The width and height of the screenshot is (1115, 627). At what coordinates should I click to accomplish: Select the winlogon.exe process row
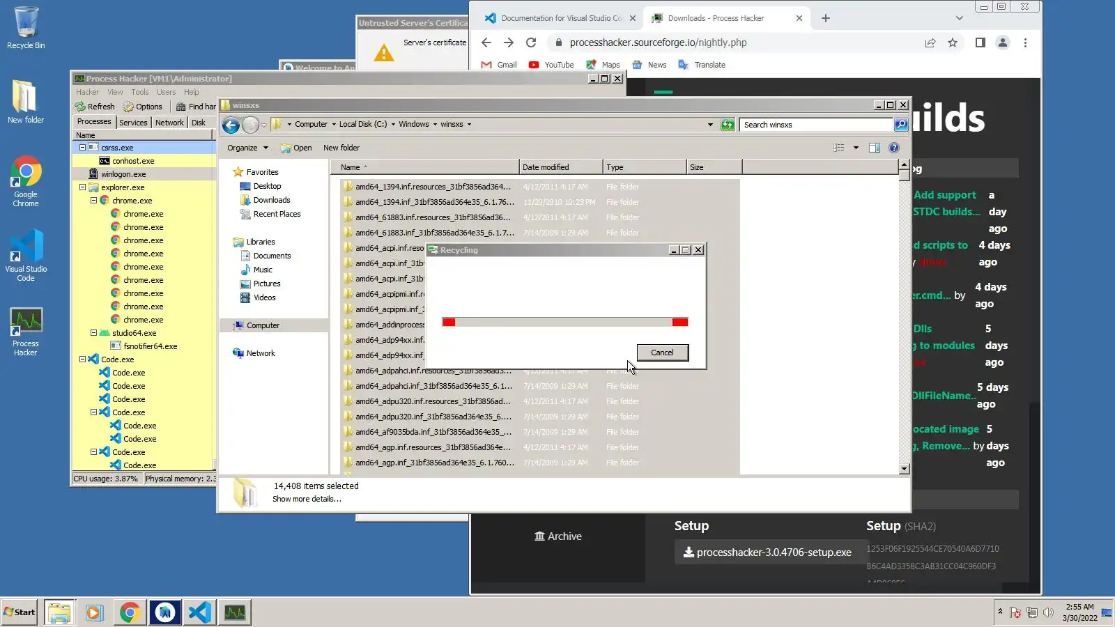coord(144,174)
